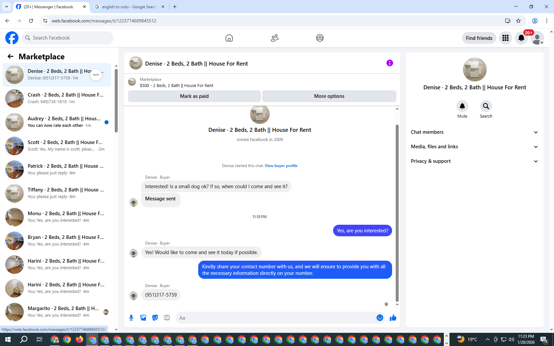
Task: Open a new browser tab
Action: click(x=175, y=7)
